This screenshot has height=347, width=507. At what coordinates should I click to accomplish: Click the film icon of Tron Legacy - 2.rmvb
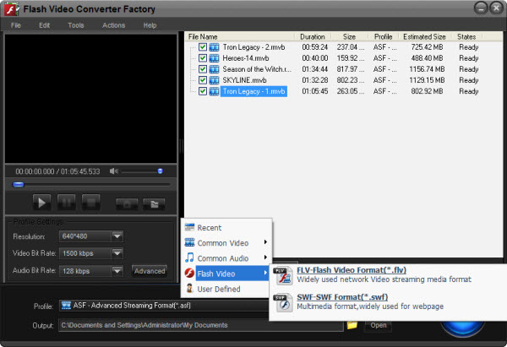214,47
